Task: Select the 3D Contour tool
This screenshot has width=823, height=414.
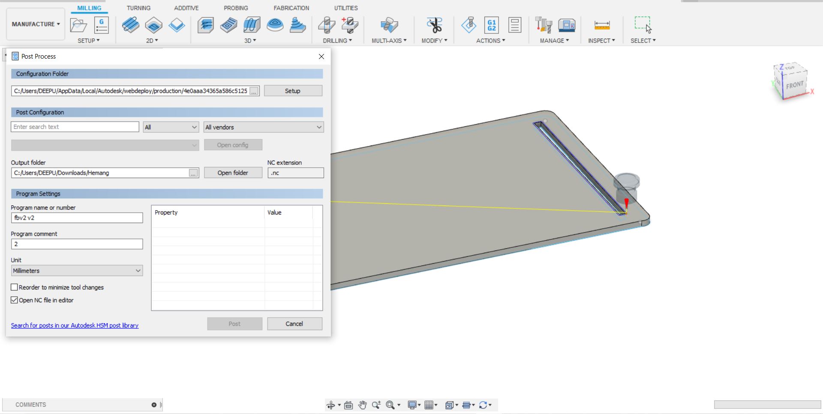Action: pyautogui.click(x=275, y=25)
